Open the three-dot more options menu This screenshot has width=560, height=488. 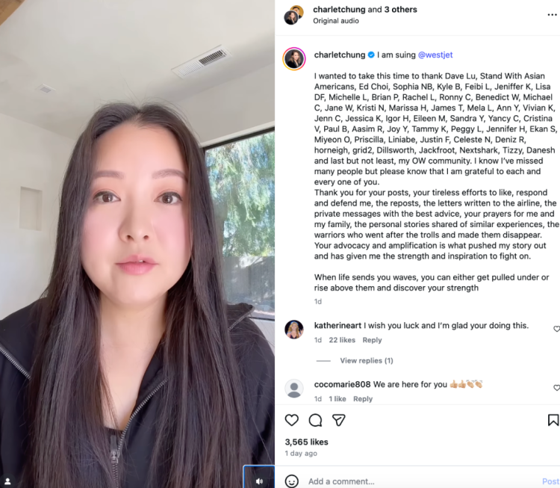tap(552, 15)
